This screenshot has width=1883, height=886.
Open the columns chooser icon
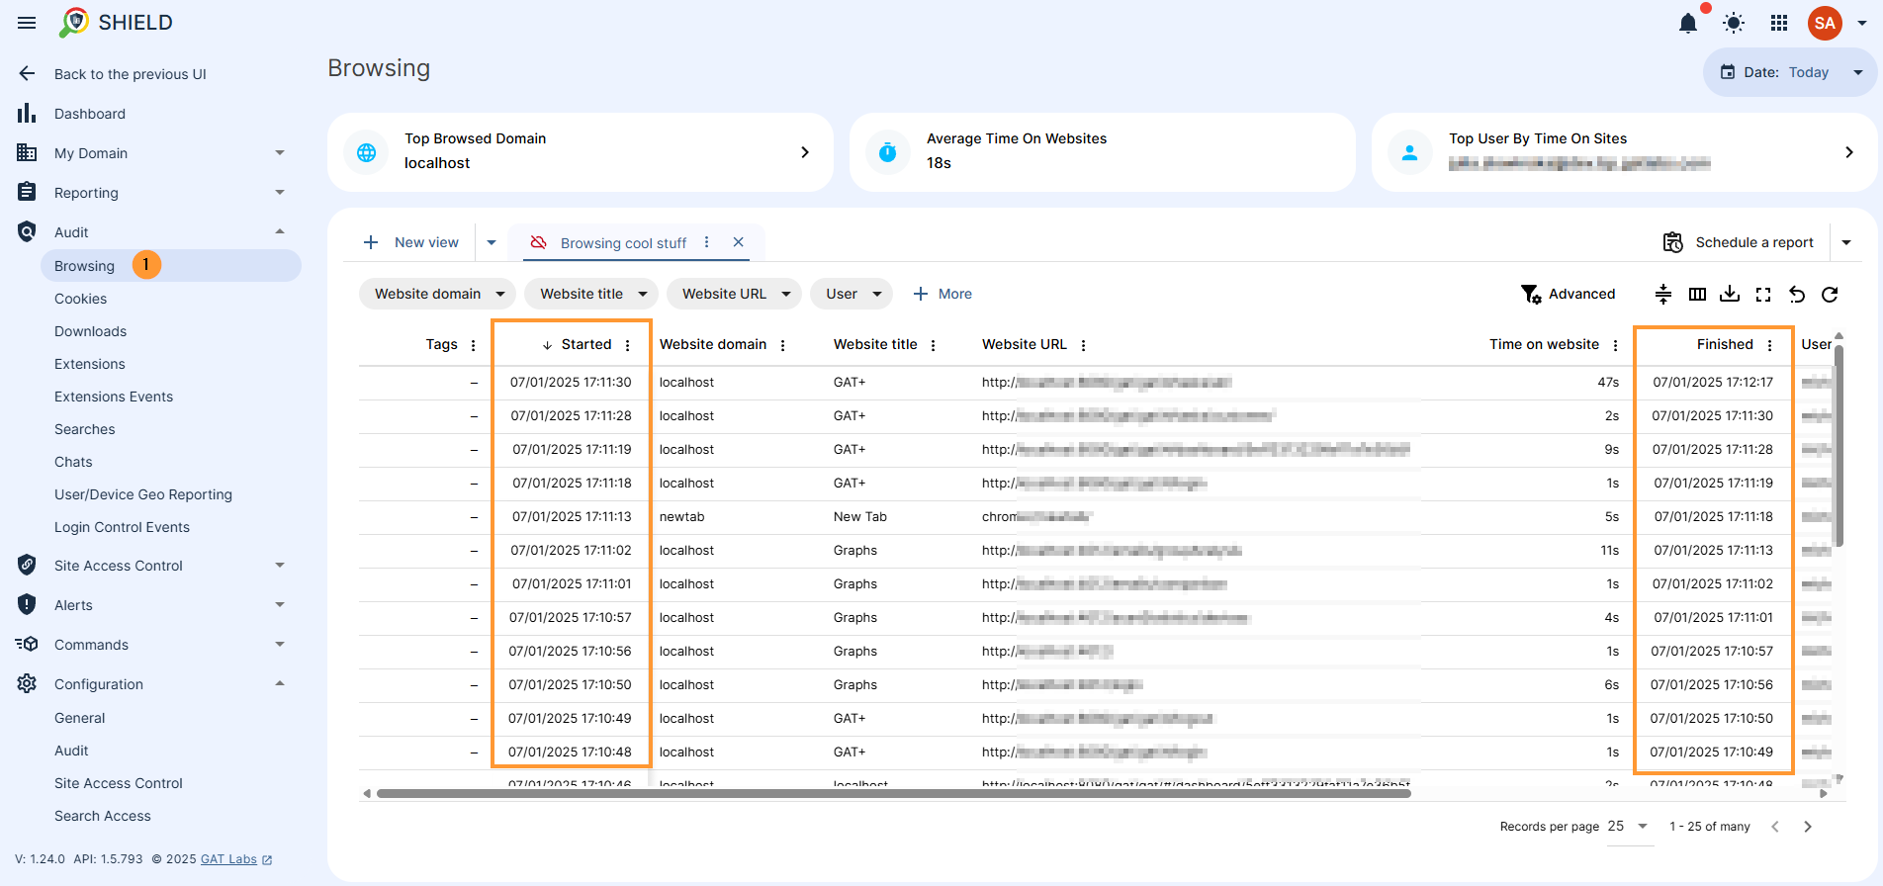tap(1697, 294)
